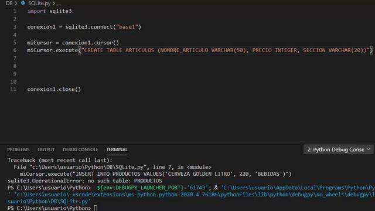Click the Python file icon in breadcrumb
The width and height of the screenshot is (375, 211).
click(23, 3)
